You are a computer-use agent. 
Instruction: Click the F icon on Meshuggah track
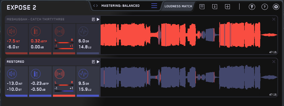pos(94,19)
